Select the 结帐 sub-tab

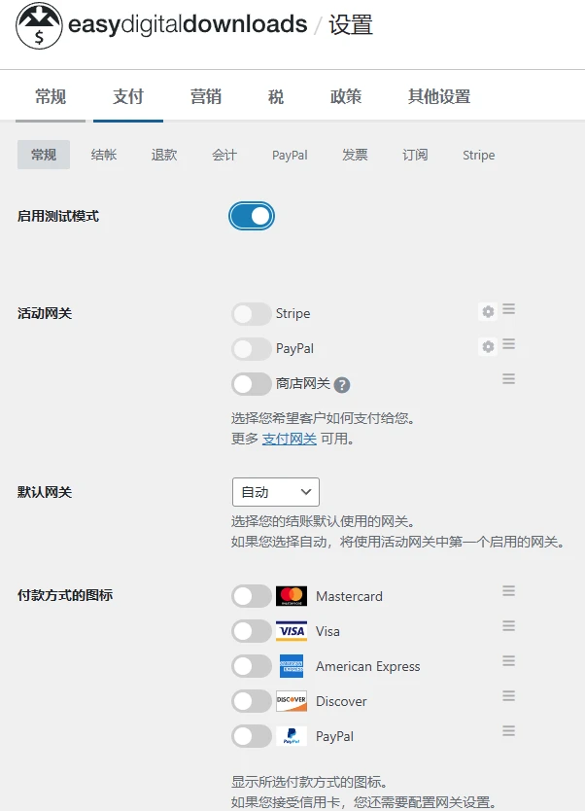[x=104, y=155]
